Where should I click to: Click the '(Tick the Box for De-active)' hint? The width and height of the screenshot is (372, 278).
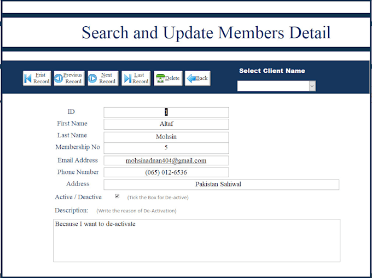[x=158, y=198]
